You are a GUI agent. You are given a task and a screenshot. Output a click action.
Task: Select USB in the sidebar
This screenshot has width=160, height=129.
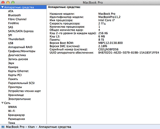(11, 43)
